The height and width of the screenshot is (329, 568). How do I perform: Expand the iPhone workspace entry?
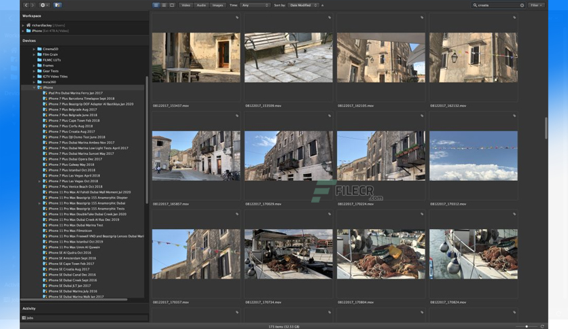[23, 31]
